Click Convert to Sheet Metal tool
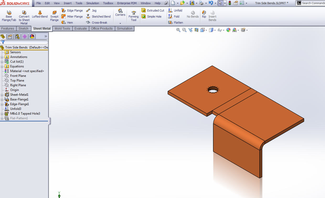The width and height of the screenshot is (325, 198). (24, 18)
